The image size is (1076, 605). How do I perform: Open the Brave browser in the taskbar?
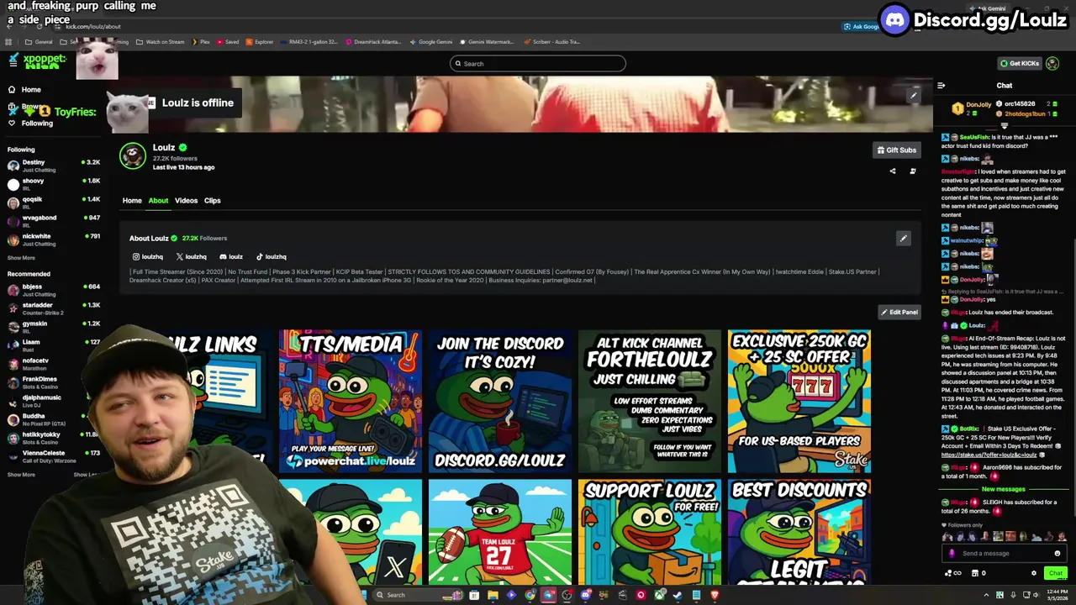point(715,595)
